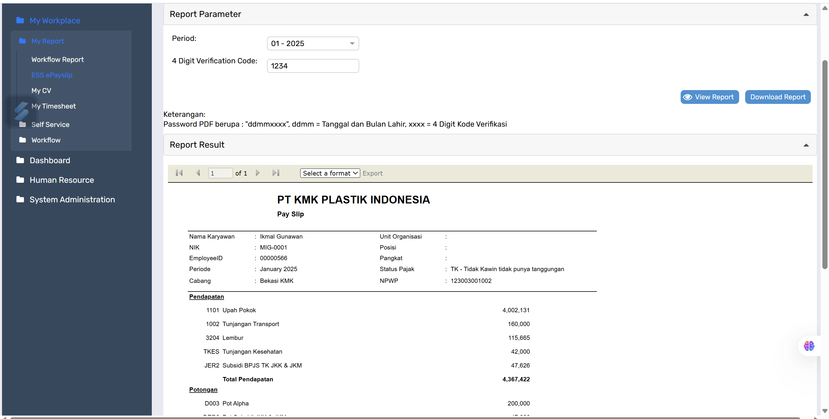The image size is (829, 419).
Task: Click NIK value MIG-0001
Action: 273,247
